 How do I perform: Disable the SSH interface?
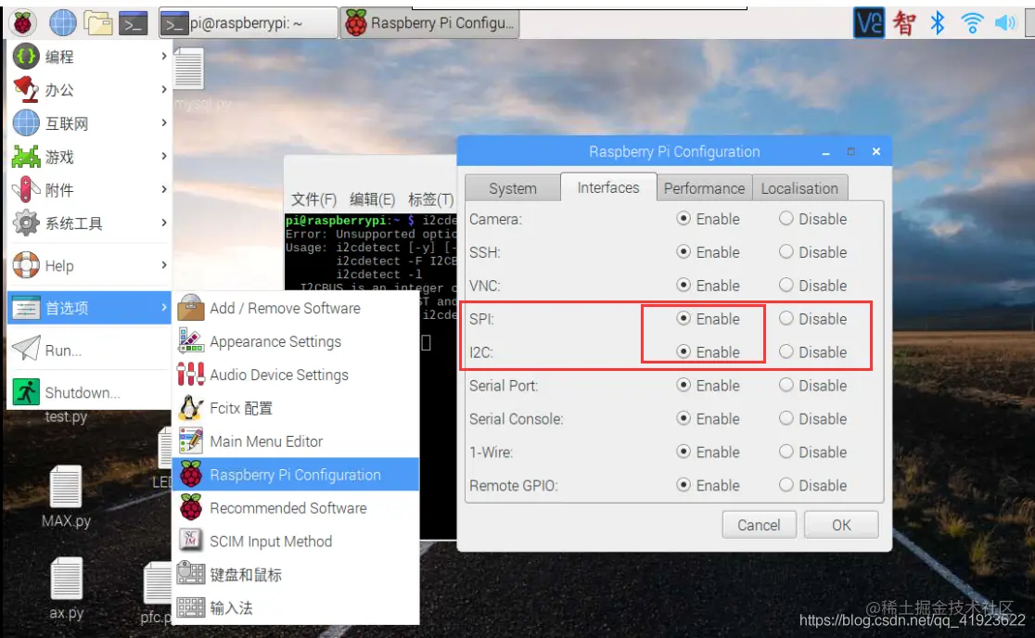pyautogui.click(x=786, y=252)
